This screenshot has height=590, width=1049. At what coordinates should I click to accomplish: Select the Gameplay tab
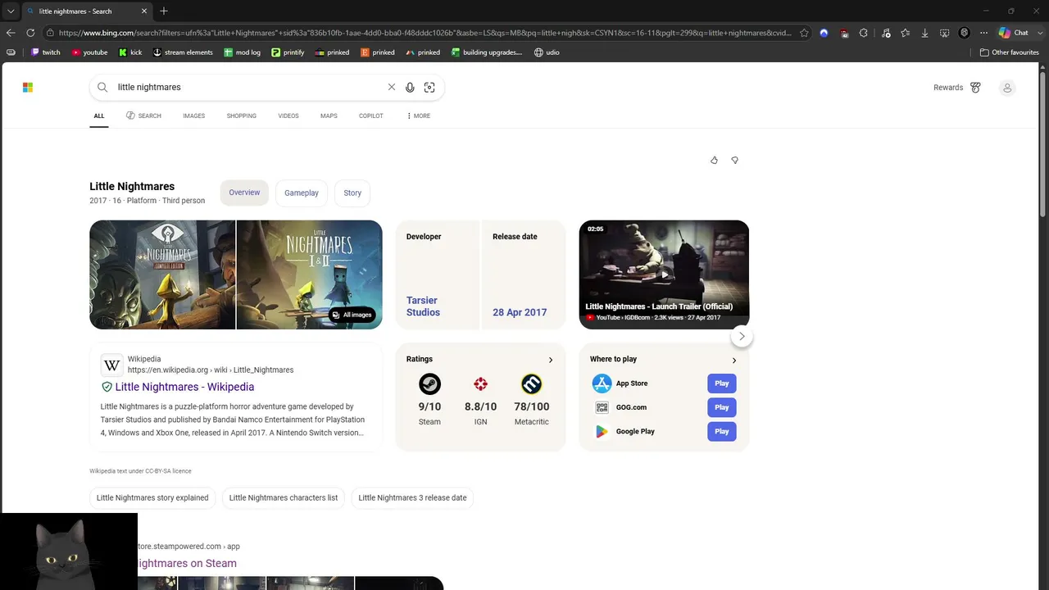click(x=302, y=193)
